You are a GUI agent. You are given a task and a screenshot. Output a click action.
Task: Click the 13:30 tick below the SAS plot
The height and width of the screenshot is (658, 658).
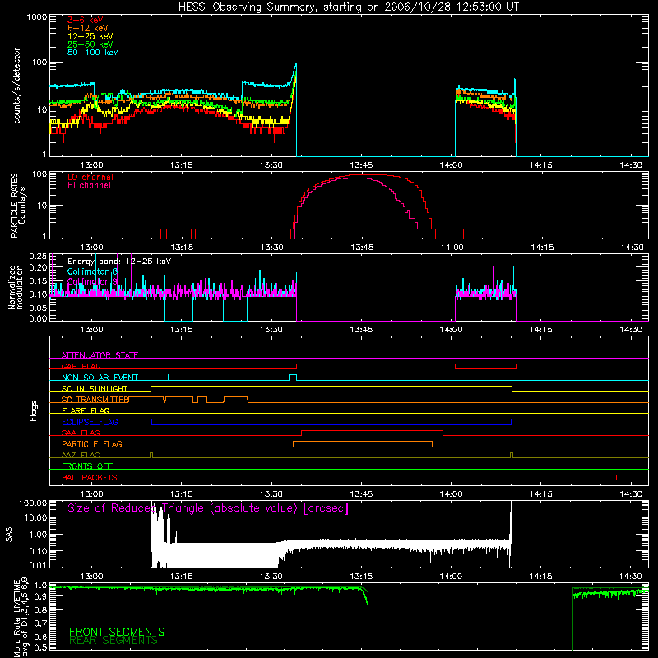(271, 577)
